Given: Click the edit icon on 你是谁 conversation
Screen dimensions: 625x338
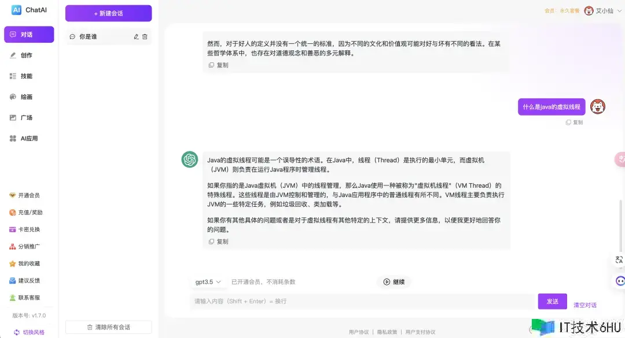Looking at the screenshot, I should [x=136, y=36].
